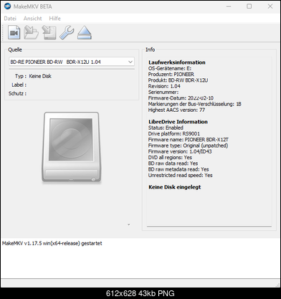Click the small arrow below the drive image
The image size is (281, 299).
129,224
